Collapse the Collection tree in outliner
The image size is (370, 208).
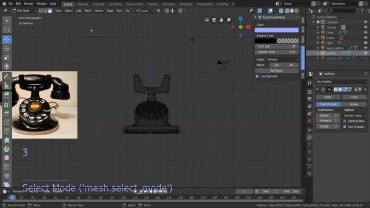(x=313, y=22)
